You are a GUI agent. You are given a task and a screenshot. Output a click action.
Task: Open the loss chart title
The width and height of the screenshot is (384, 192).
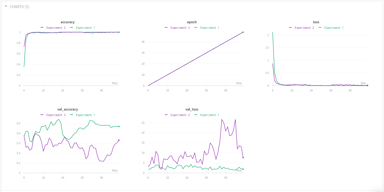316,22
